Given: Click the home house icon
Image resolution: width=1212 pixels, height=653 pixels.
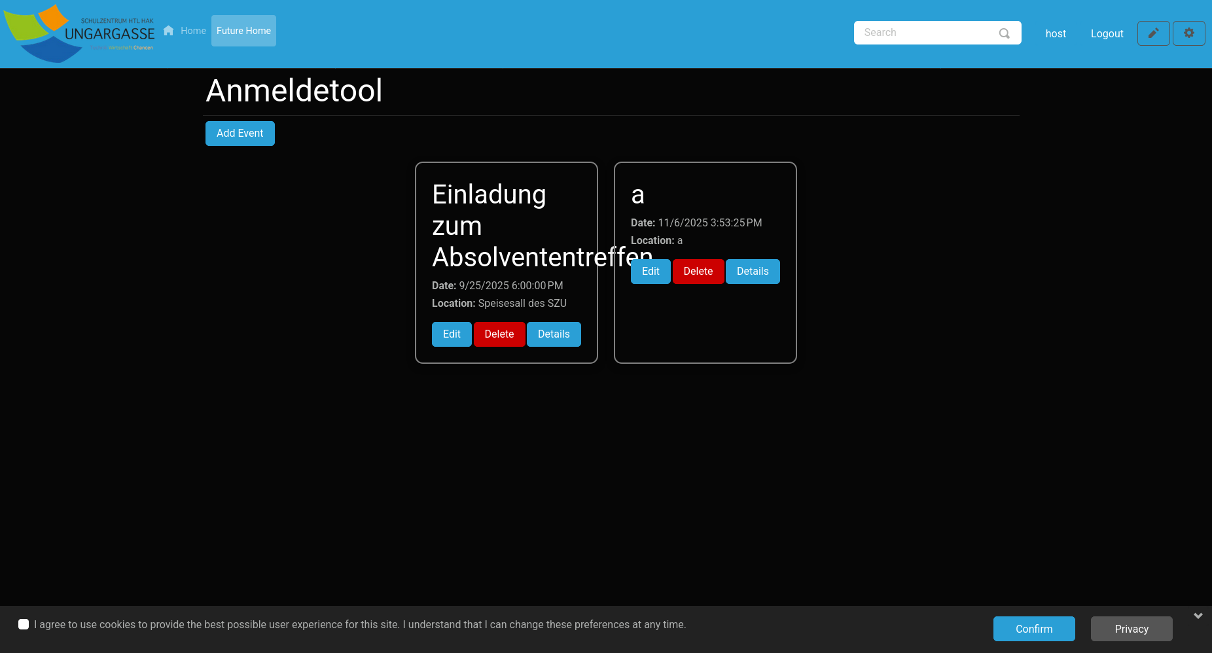Looking at the screenshot, I should coord(169,31).
